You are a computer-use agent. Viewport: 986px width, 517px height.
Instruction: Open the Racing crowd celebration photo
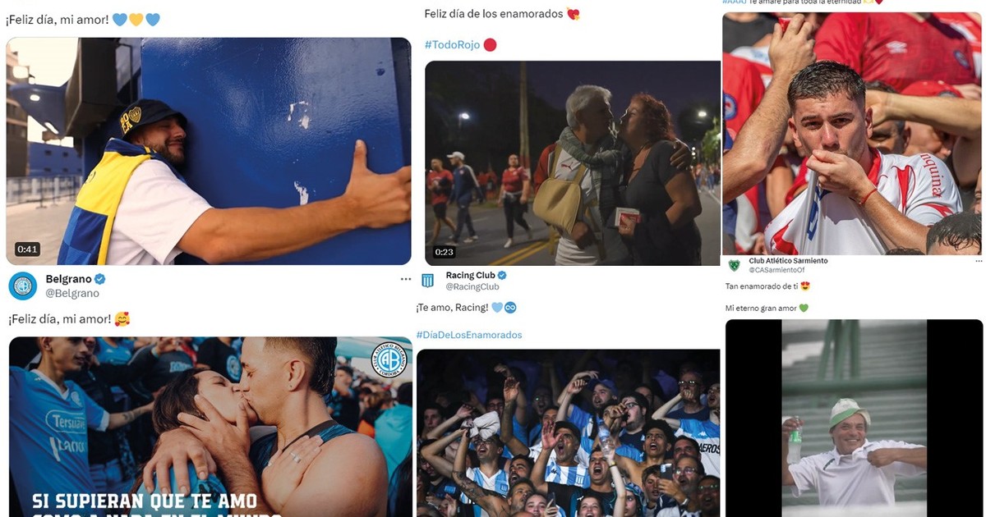coord(568,433)
